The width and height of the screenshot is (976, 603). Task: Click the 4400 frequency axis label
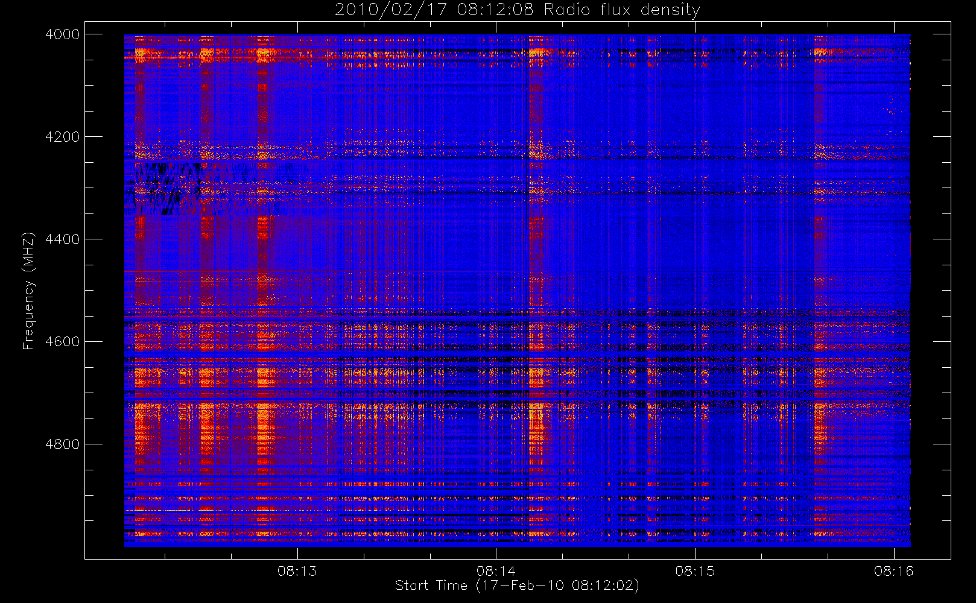[x=63, y=239]
